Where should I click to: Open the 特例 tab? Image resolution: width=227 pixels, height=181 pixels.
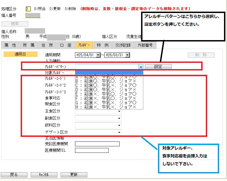coord(102,45)
